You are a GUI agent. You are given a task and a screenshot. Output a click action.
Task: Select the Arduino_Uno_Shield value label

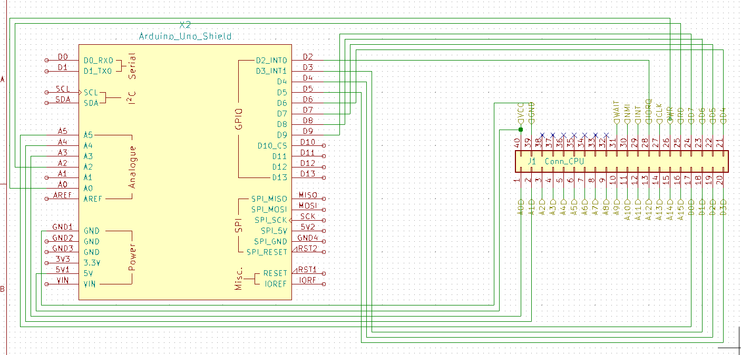coord(185,36)
